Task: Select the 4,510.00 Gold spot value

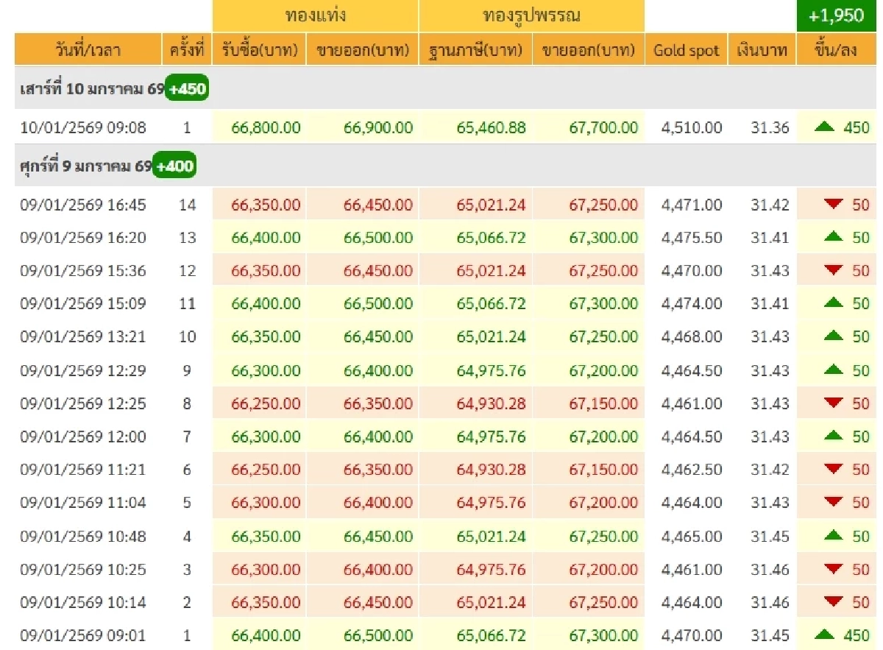Action: [691, 127]
